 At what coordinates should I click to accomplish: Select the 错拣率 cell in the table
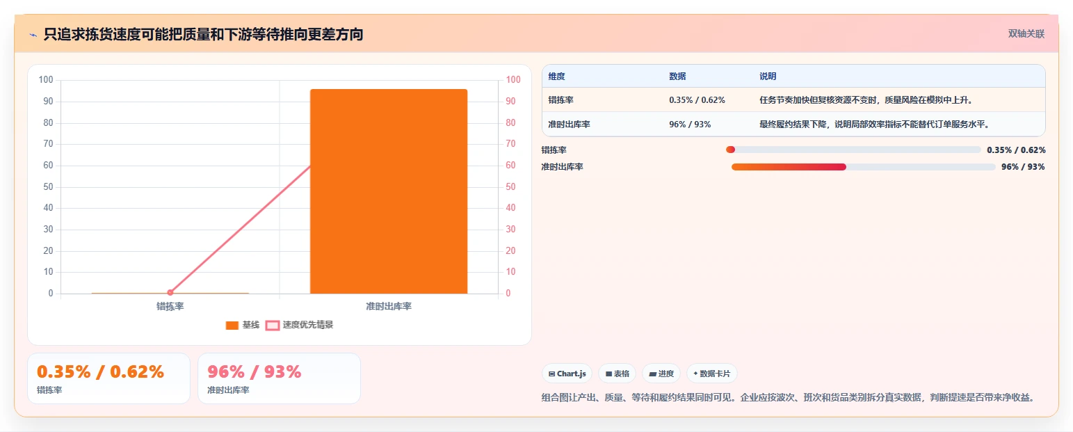point(560,100)
